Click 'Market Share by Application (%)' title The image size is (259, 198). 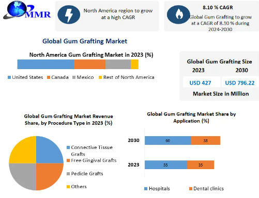[191, 118]
